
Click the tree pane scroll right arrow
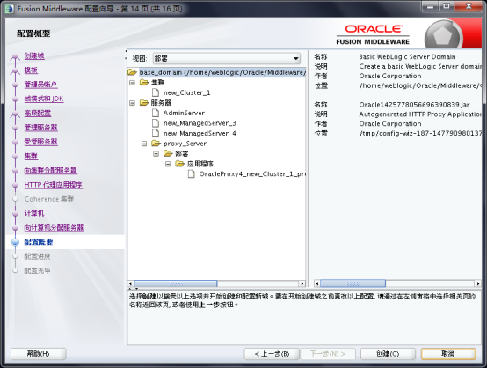click(x=302, y=283)
